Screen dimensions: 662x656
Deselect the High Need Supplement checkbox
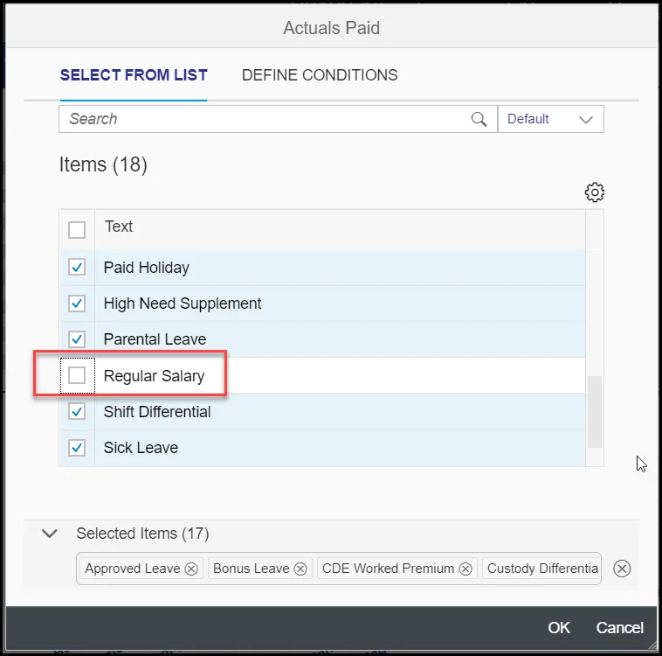point(77,304)
